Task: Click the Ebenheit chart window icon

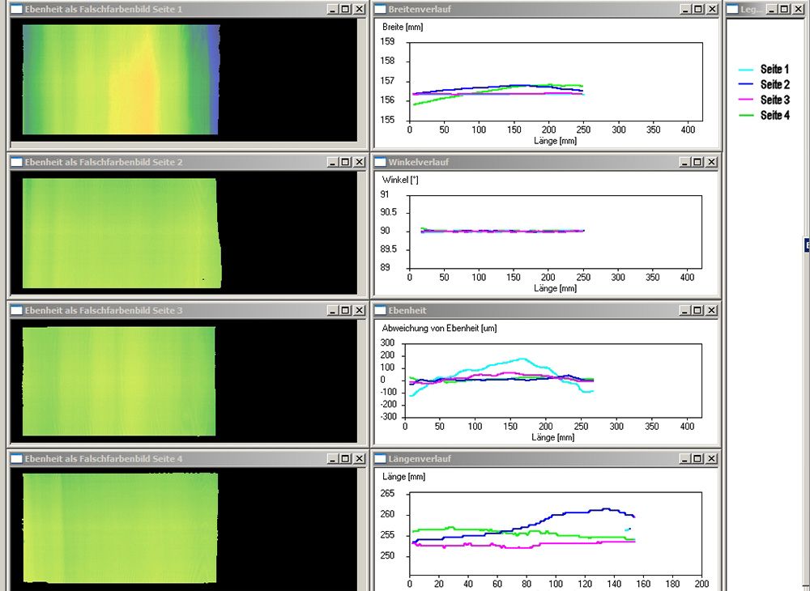Action: click(380, 310)
